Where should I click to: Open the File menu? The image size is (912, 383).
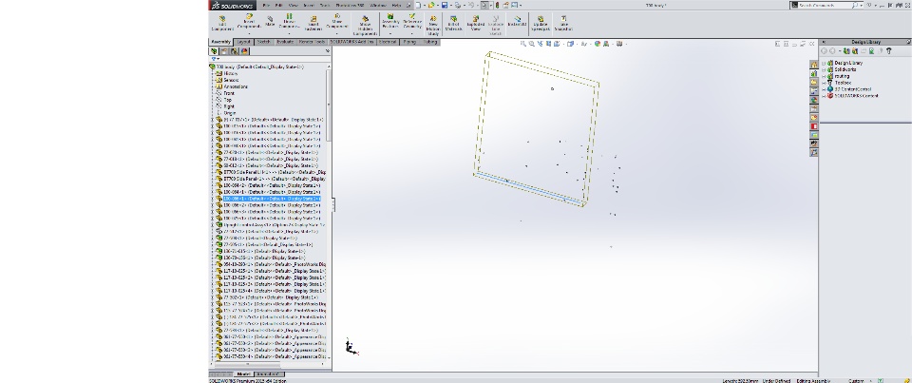pyautogui.click(x=266, y=6)
